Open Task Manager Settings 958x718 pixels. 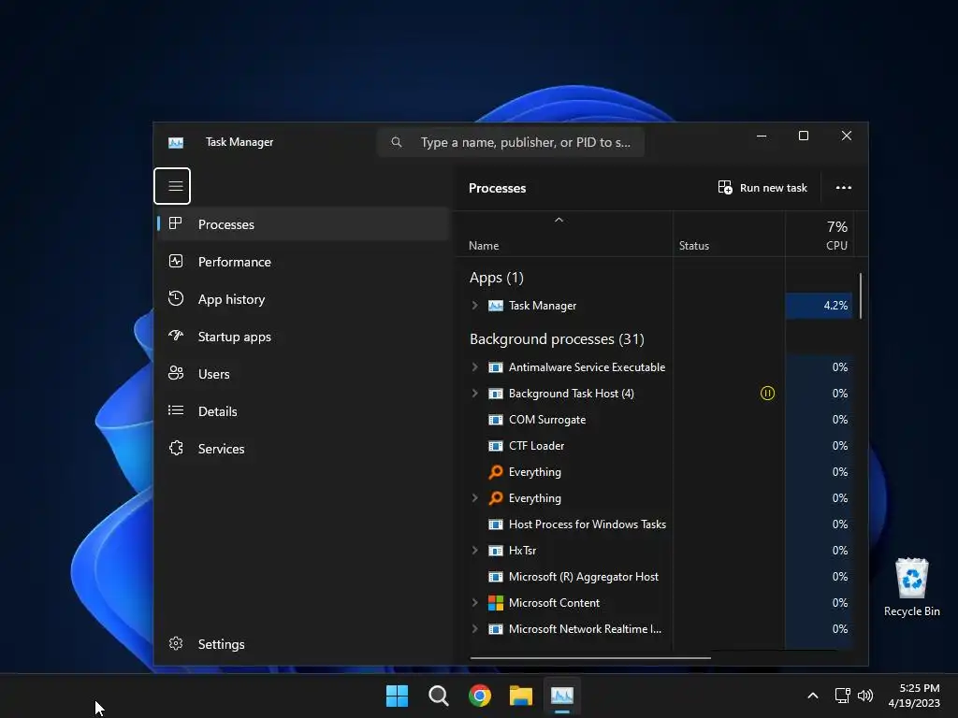tap(303, 644)
